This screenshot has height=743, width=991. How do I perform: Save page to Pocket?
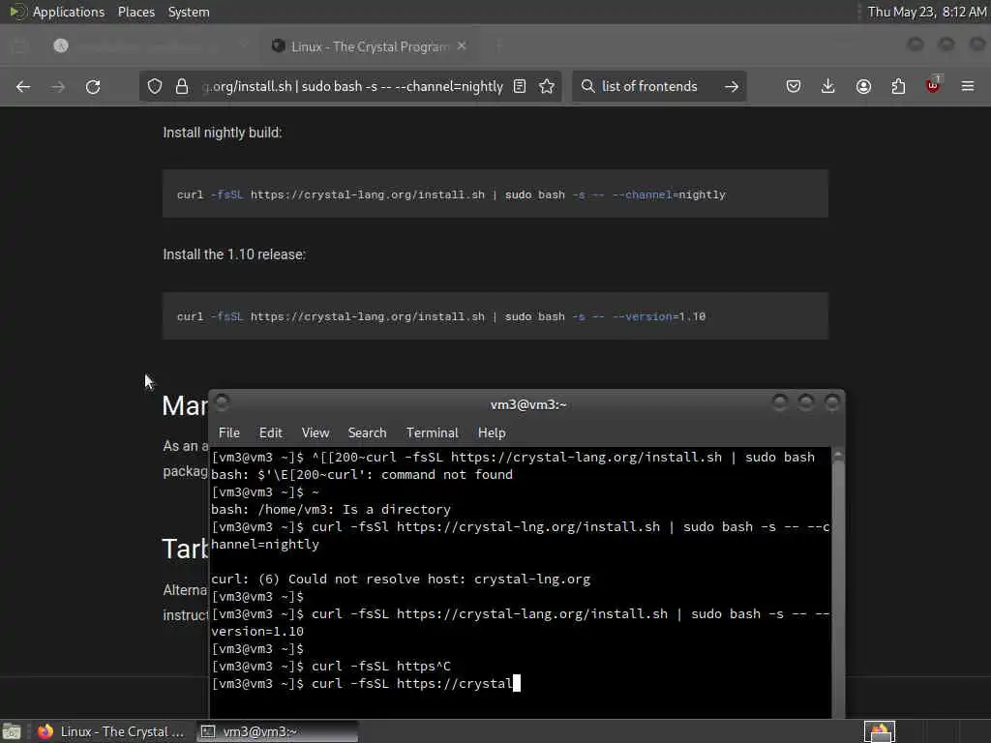click(794, 86)
